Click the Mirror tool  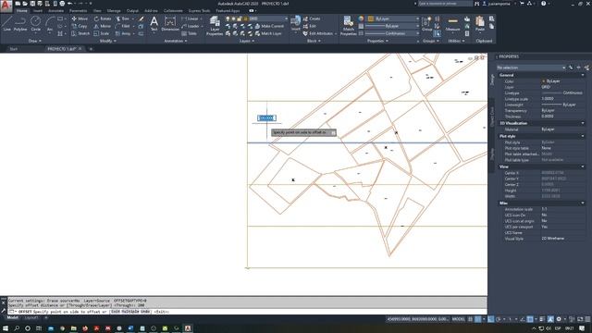pyautogui.click(x=103, y=26)
